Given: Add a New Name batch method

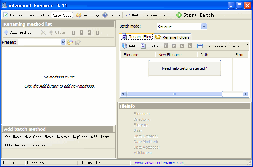Looking at the screenshot, I should 13,137.
